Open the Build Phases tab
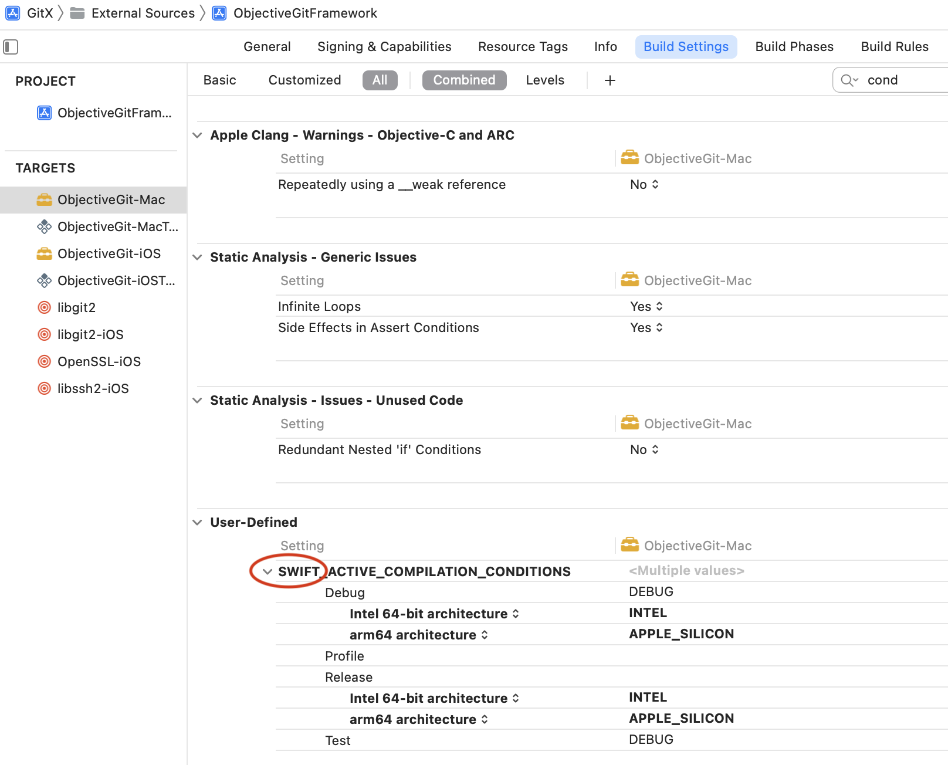The image size is (948, 765). pos(794,46)
